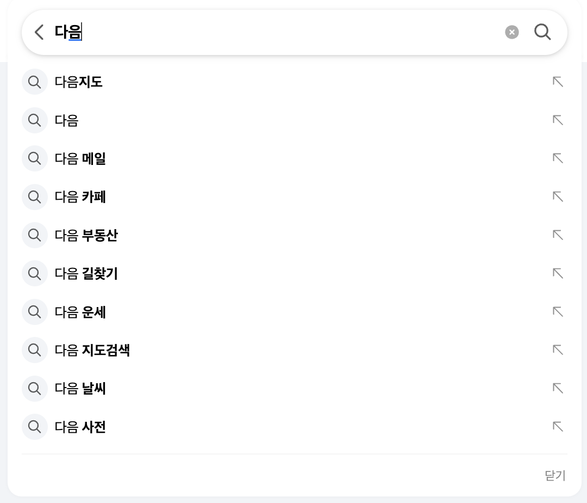
Task: Select the plain 다음 suggestion
Action: pyautogui.click(x=67, y=120)
